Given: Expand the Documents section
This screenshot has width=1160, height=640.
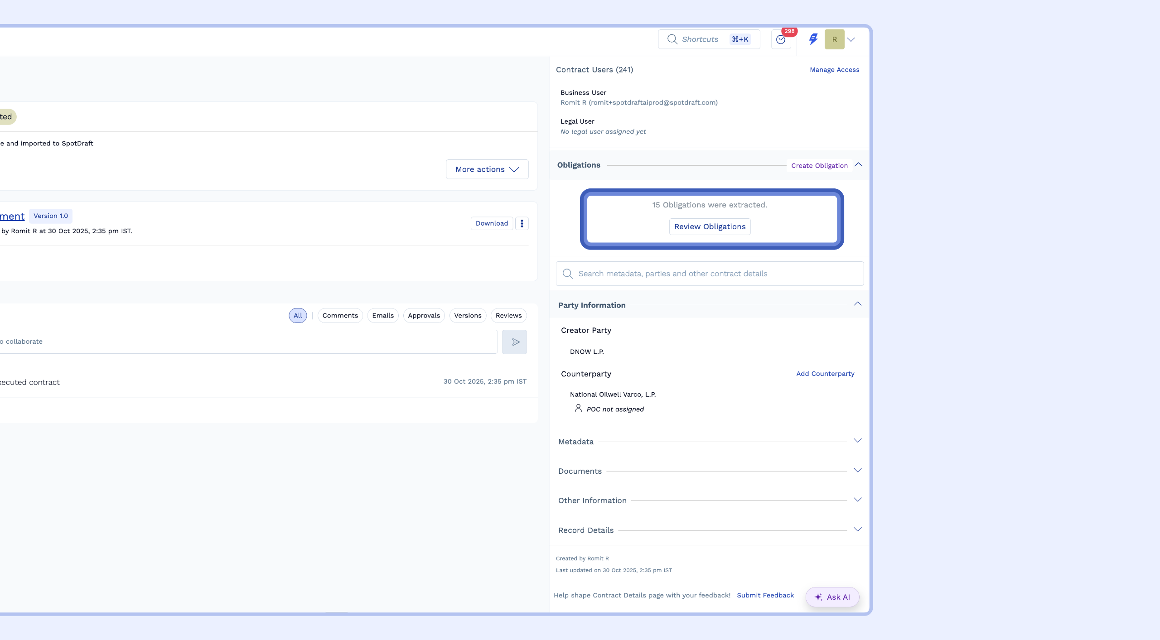Looking at the screenshot, I should (x=857, y=470).
